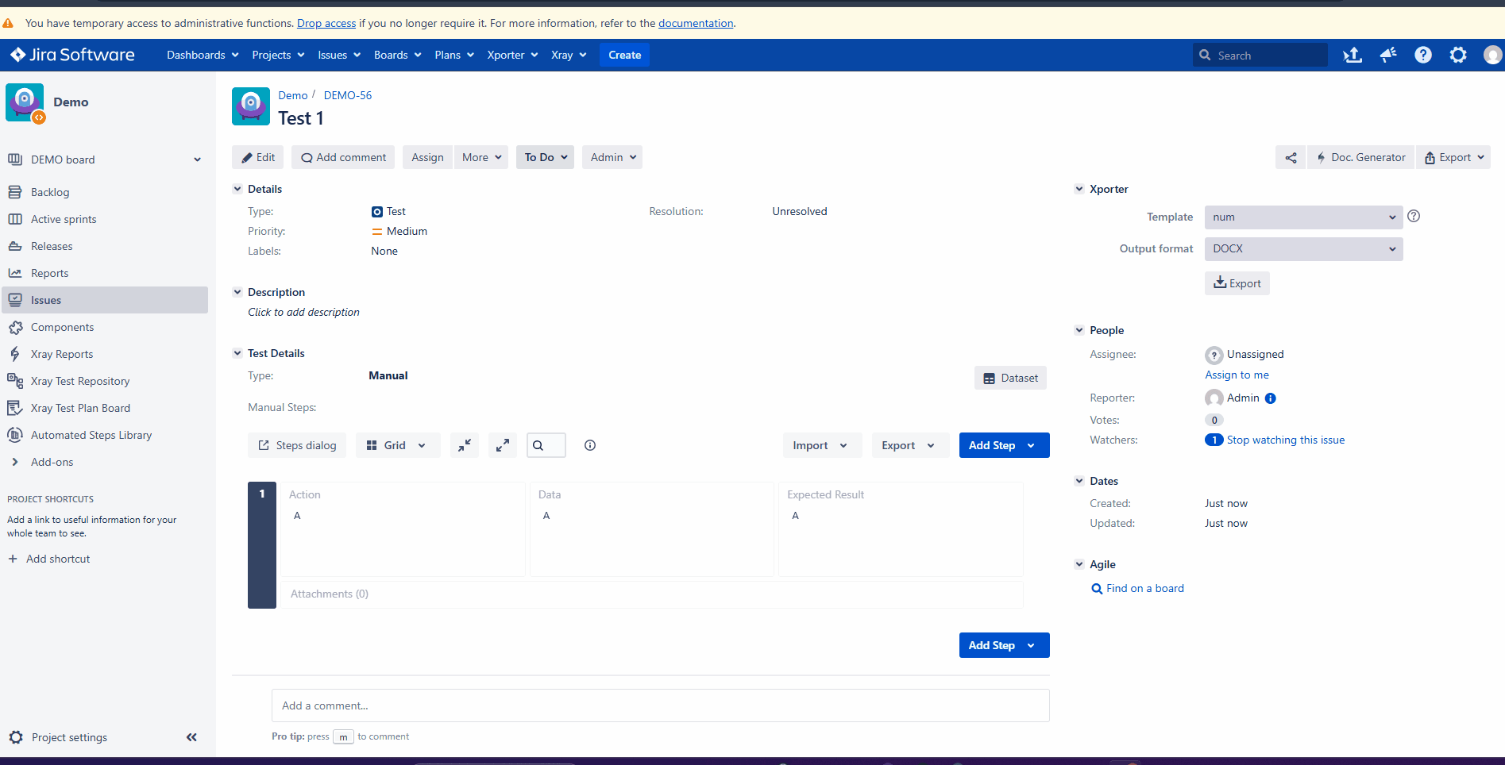Viewport: 1505px width, 765px height.
Task: Open the Output format DOCX dropdown
Action: [1303, 249]
